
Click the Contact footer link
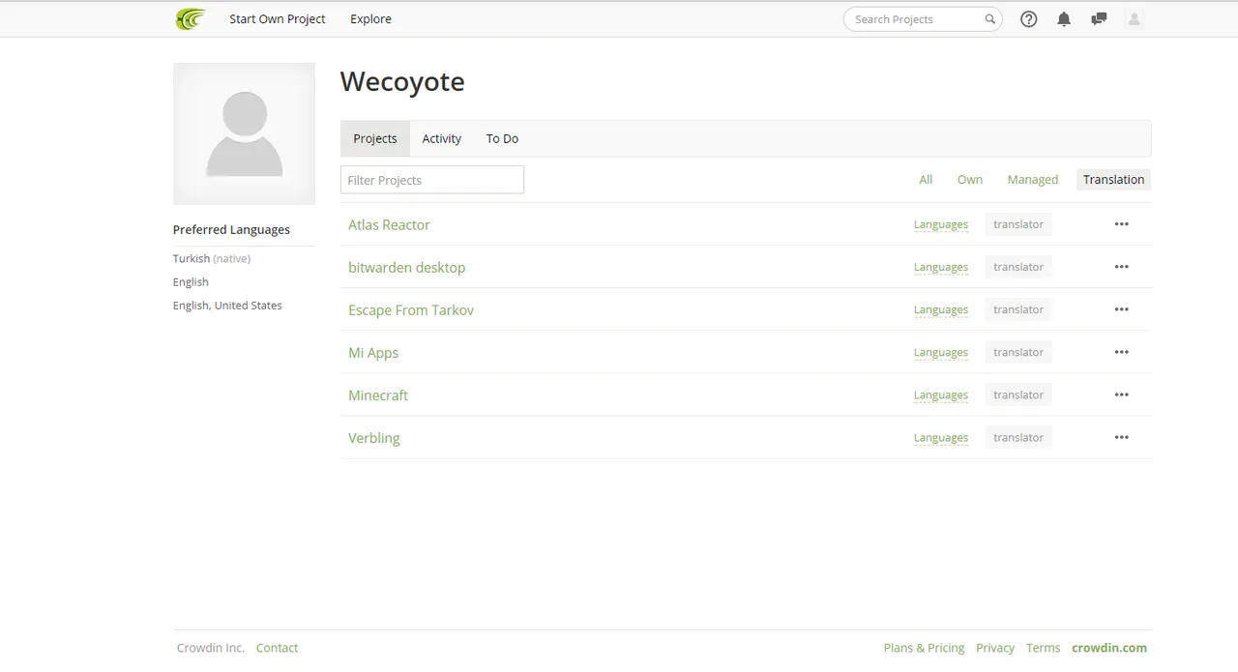[x=277, y=648]
